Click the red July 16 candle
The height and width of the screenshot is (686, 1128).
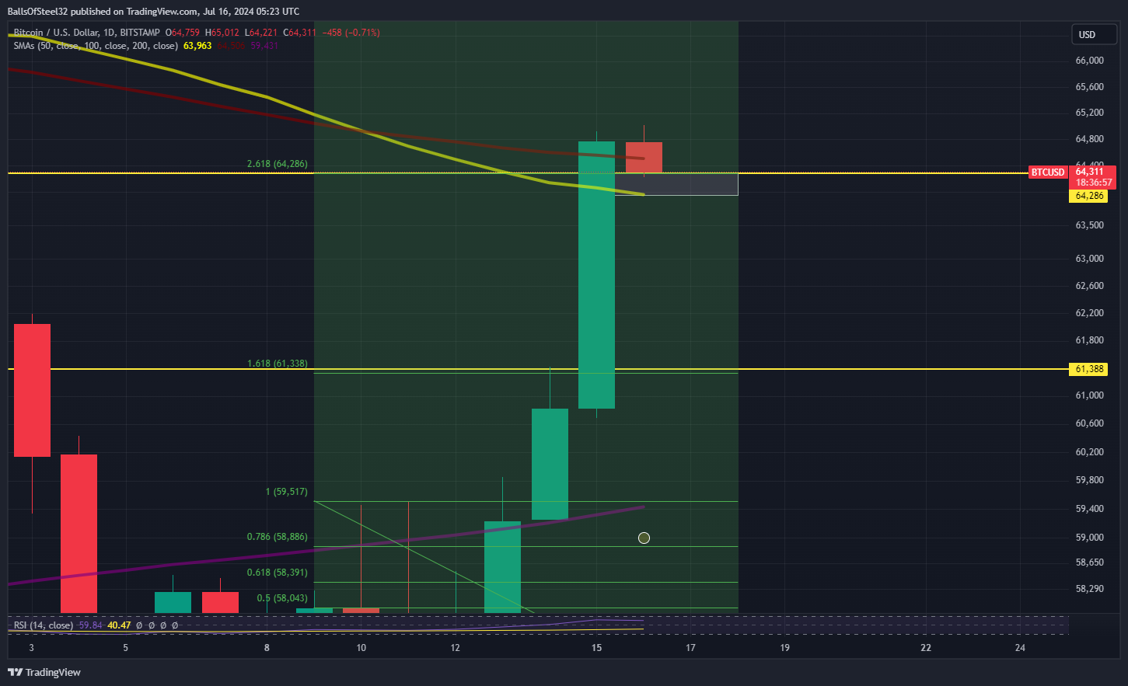click(x=644, y=158)
